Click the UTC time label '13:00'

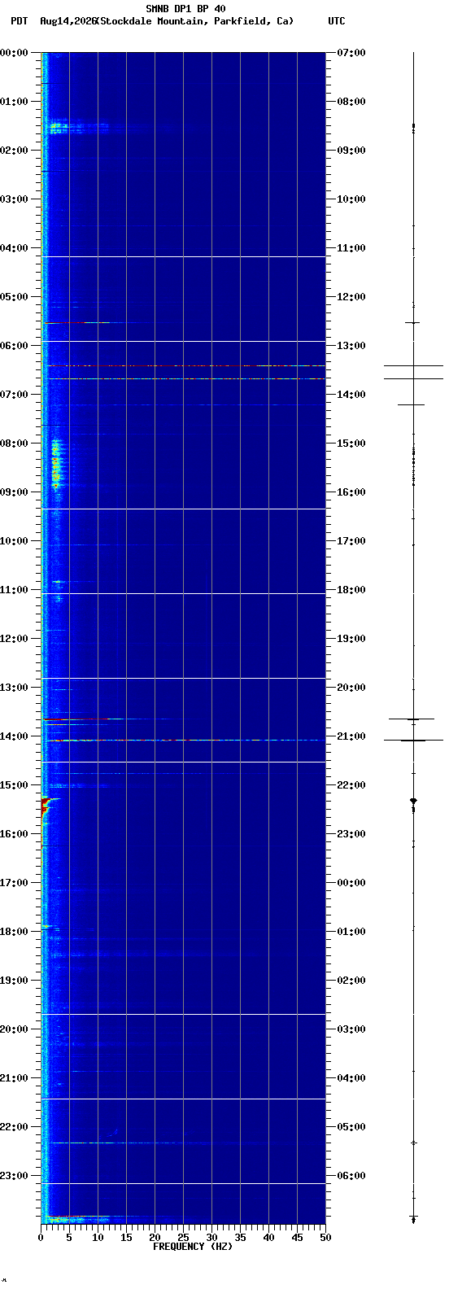pyautogui.click(x=351, y=346)
